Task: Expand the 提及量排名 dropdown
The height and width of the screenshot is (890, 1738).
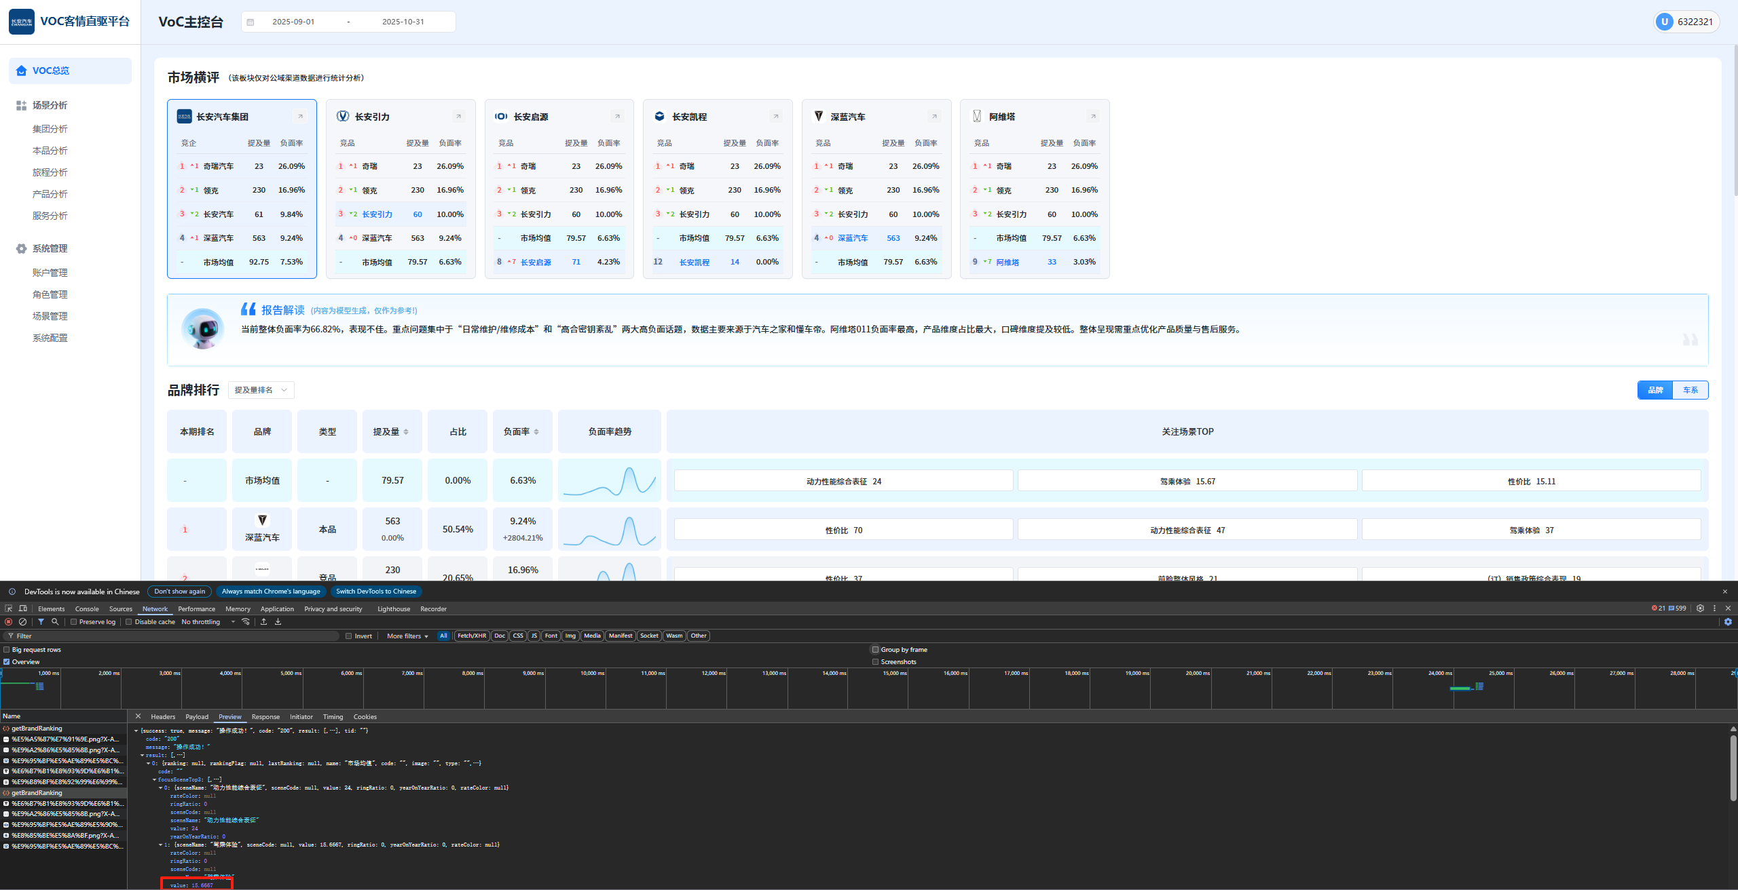Action: pyautogui.click(x=261, y=390)
